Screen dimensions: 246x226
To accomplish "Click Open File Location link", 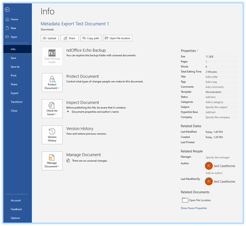I will 200,200.
